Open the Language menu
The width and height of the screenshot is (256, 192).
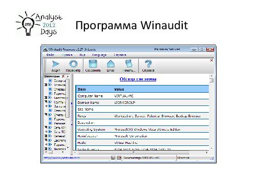[x=99, y=55]
